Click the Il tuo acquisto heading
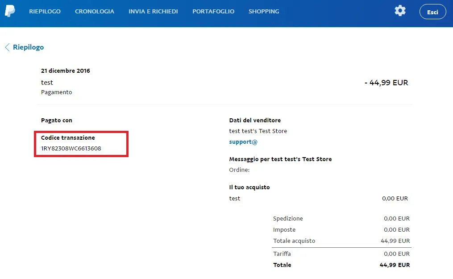Screen dimensions: 453x279 [249, 187]
